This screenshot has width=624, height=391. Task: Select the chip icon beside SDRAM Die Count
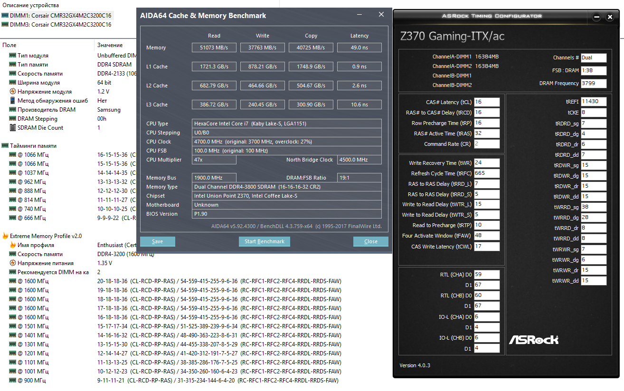click(13, 128)
